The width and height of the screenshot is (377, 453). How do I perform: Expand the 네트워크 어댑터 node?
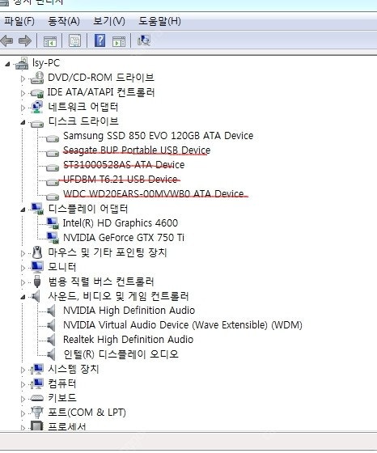tap(23, 108)
